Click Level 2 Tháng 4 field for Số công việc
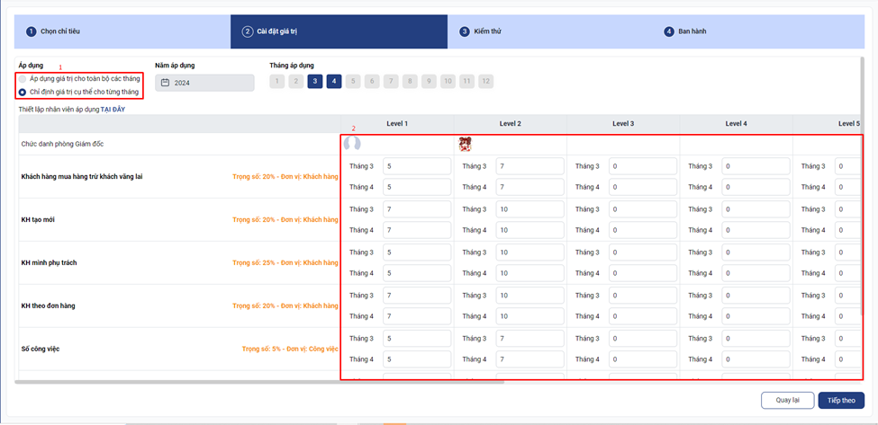Screen dimensions: 878x425 530,359
